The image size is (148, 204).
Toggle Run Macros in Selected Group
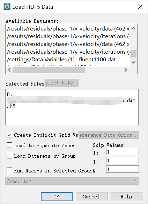coord(9,170)
